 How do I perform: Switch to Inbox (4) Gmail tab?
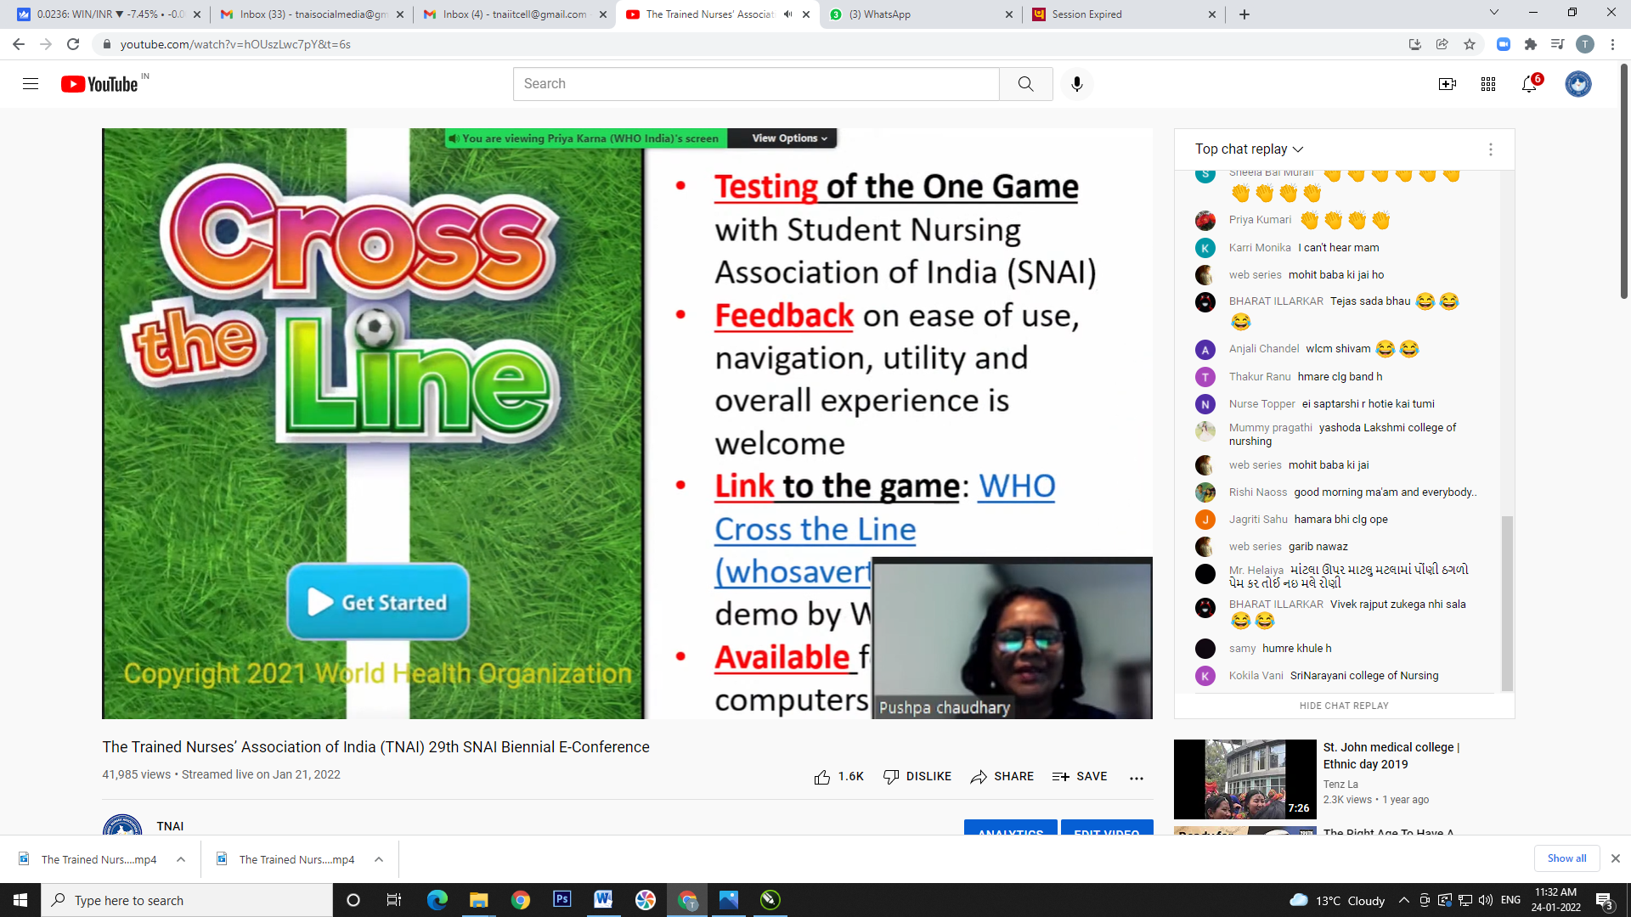click(x=514, y=14)
